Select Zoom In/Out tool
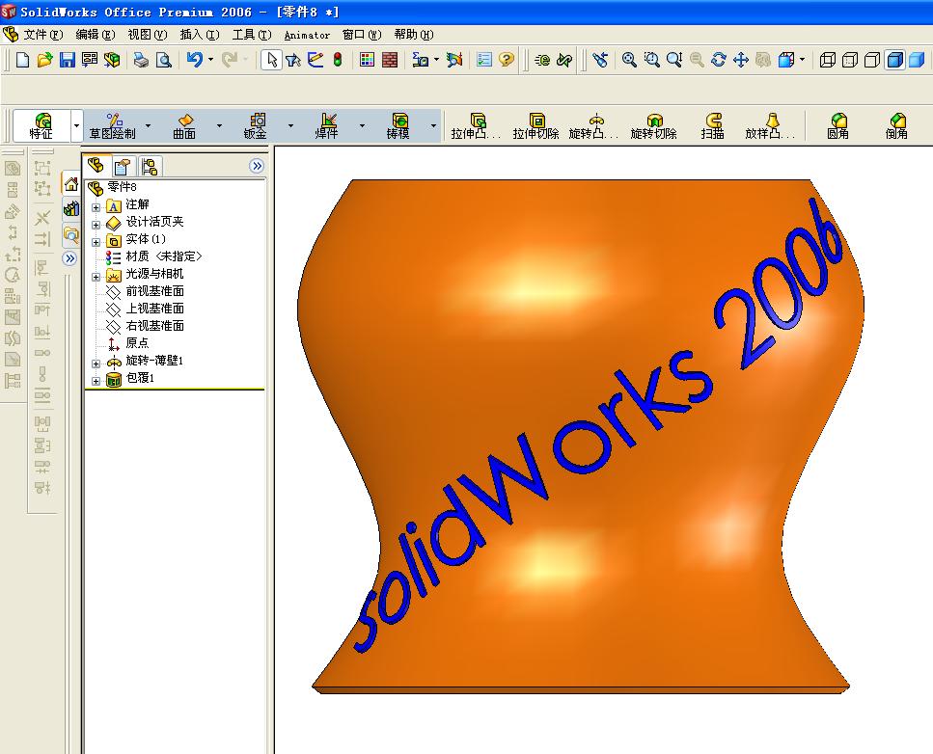Viewport: 933px width, 754px height. tap(674, 60)
